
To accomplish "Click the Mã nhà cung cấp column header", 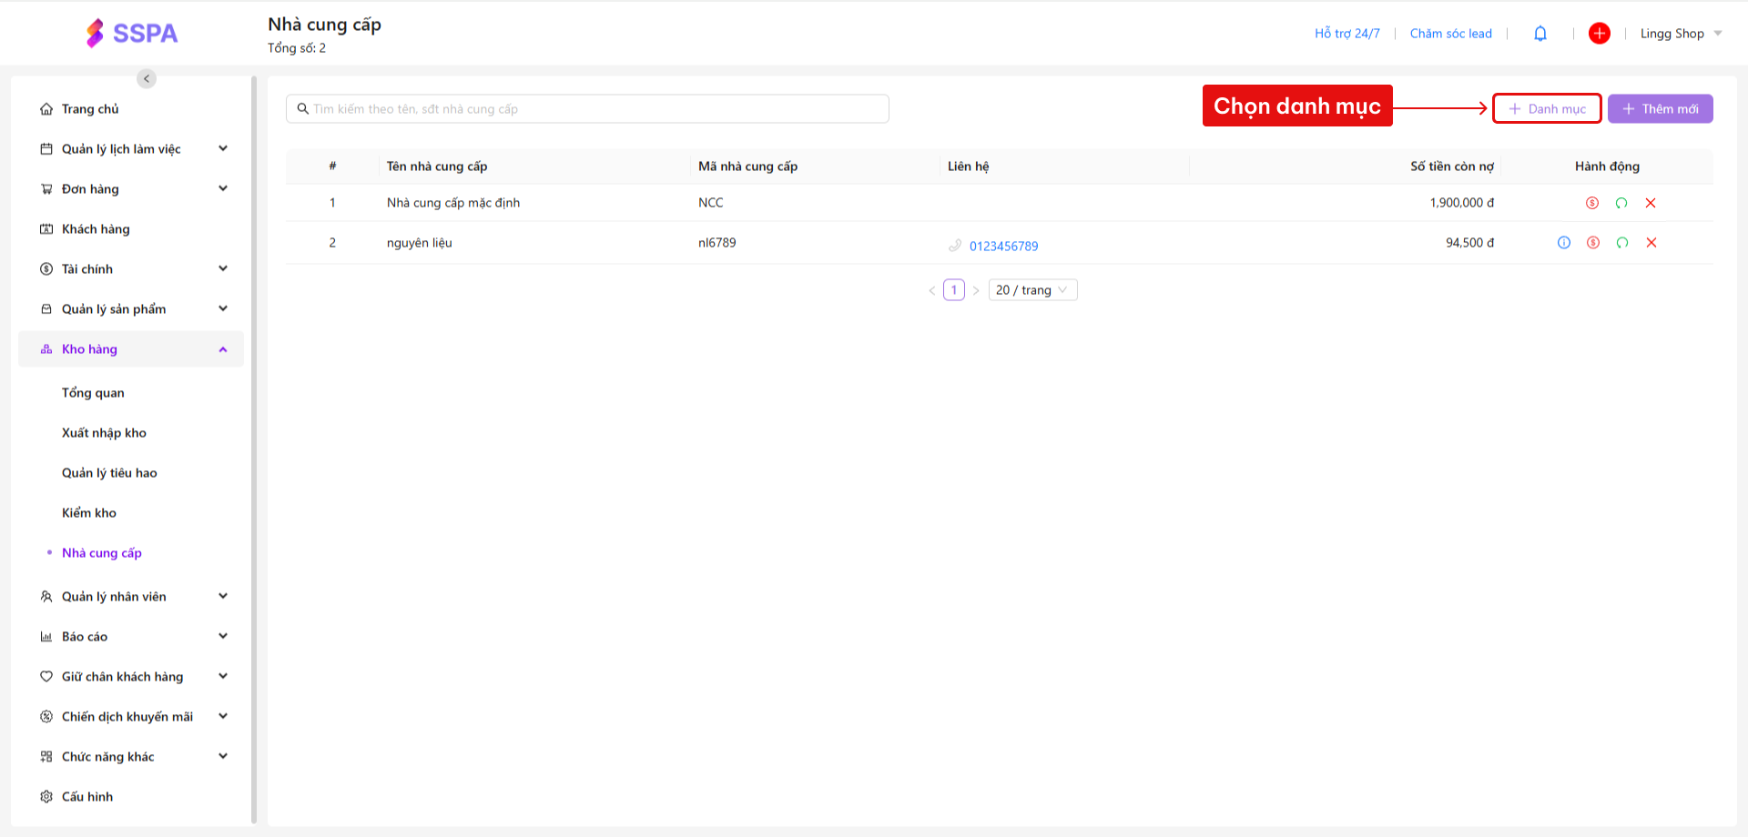I will tap(748, 166).
